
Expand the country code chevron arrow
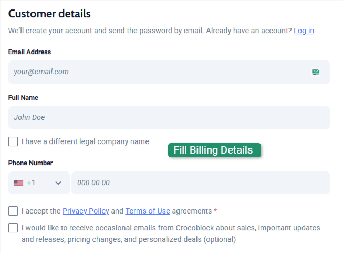(58, 183)
